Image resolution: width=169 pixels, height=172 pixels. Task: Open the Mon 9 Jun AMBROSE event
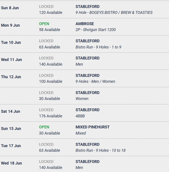pyautogui.click(x=84, y=24)
